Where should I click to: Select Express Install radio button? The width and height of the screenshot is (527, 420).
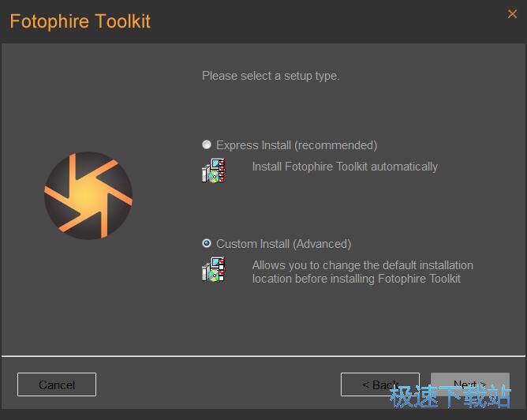(207, 144)
